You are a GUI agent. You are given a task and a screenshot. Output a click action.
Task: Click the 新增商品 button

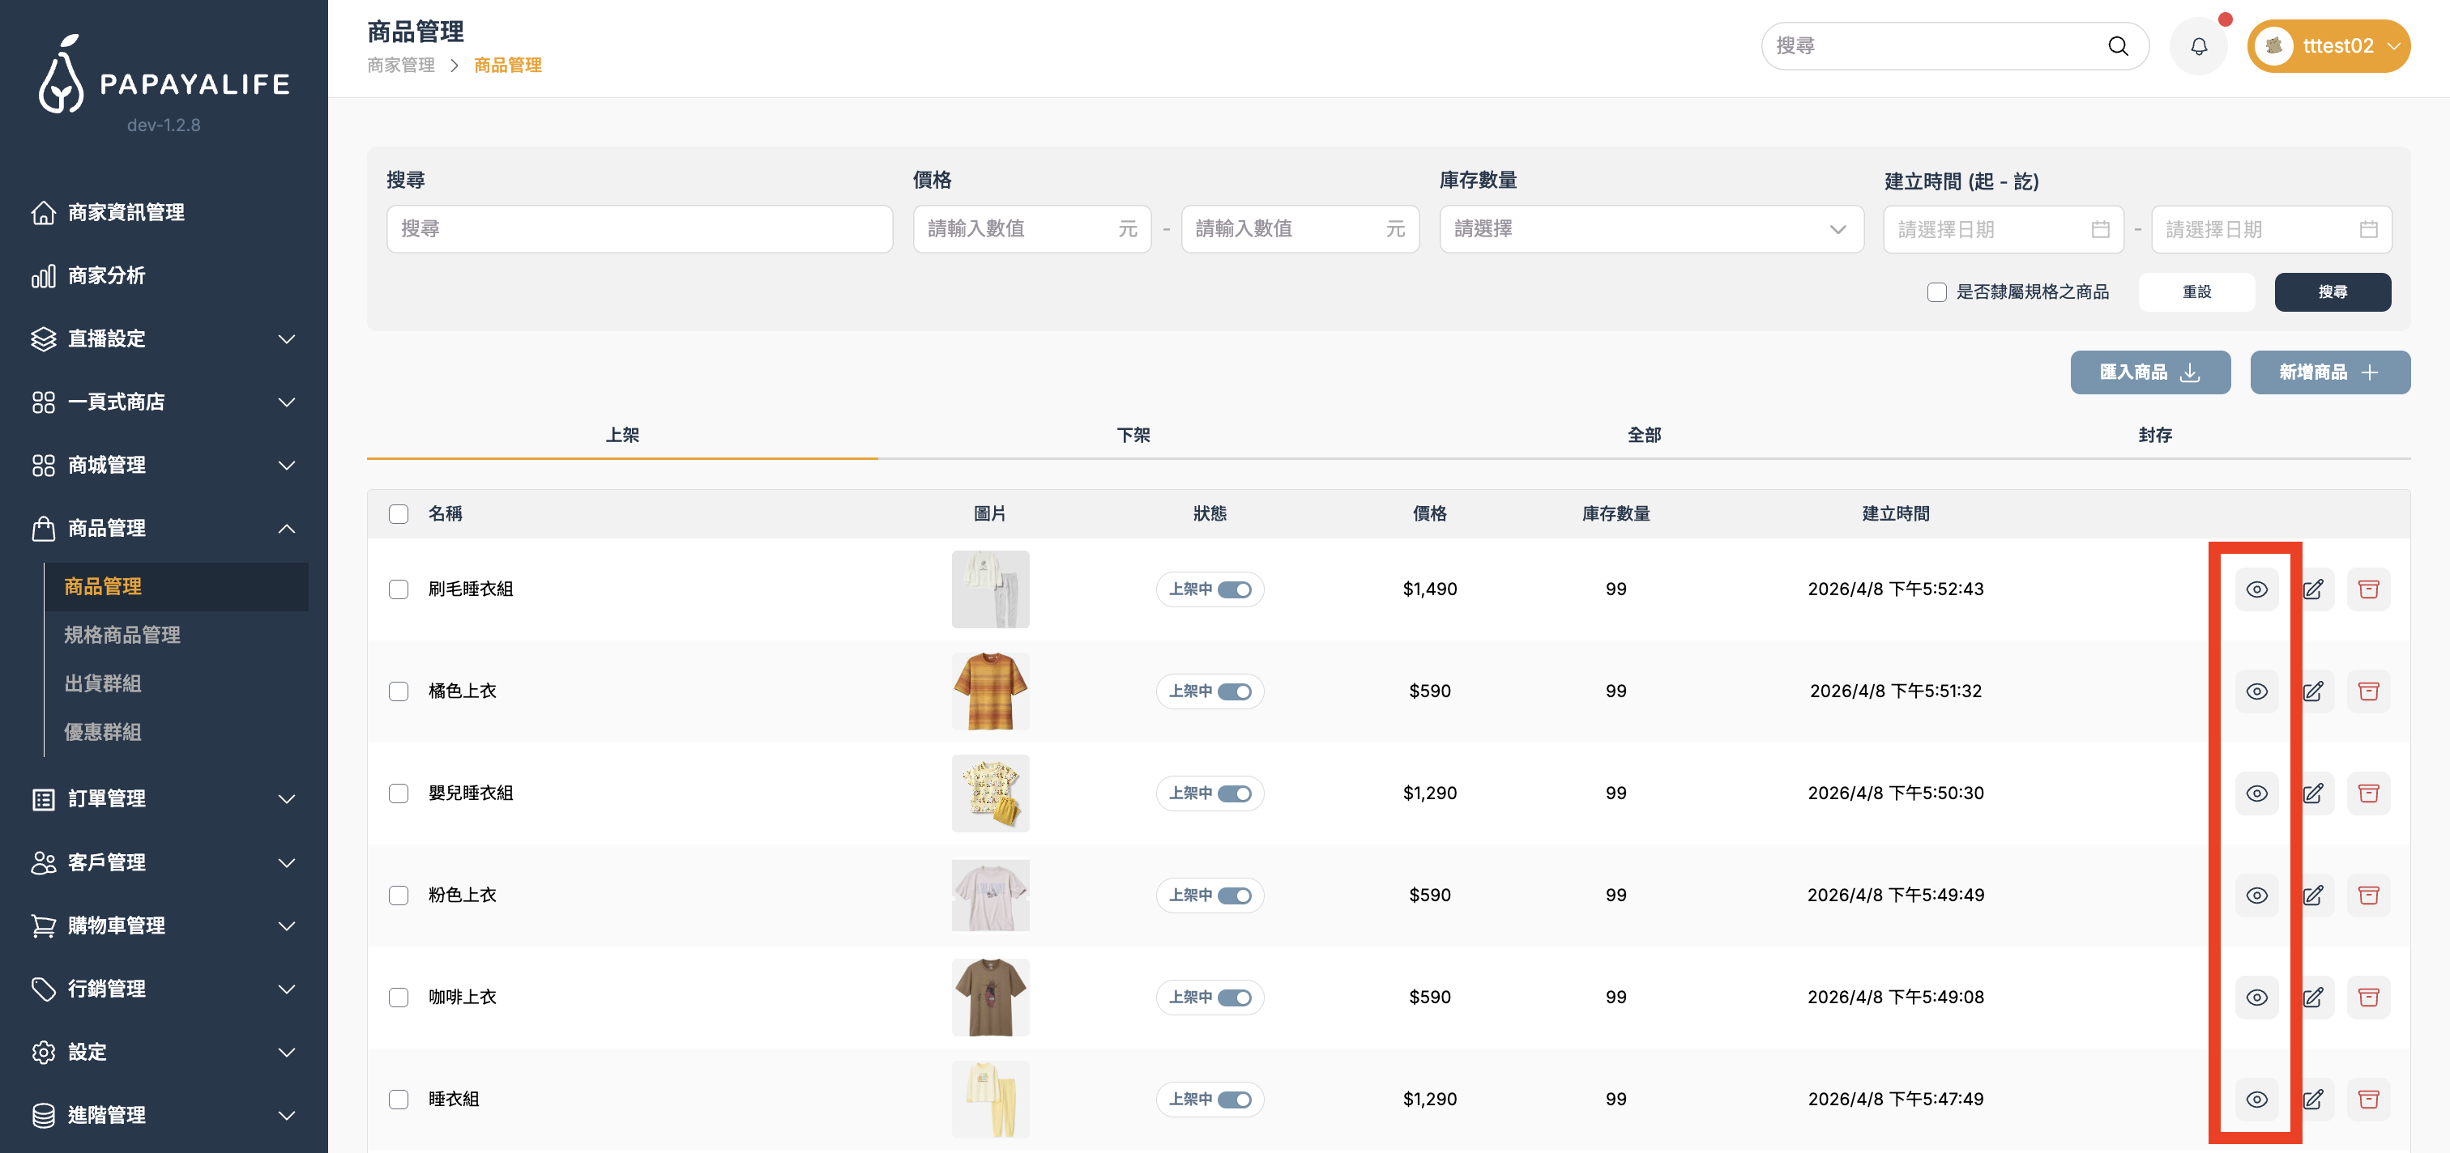pos(2329,372)
